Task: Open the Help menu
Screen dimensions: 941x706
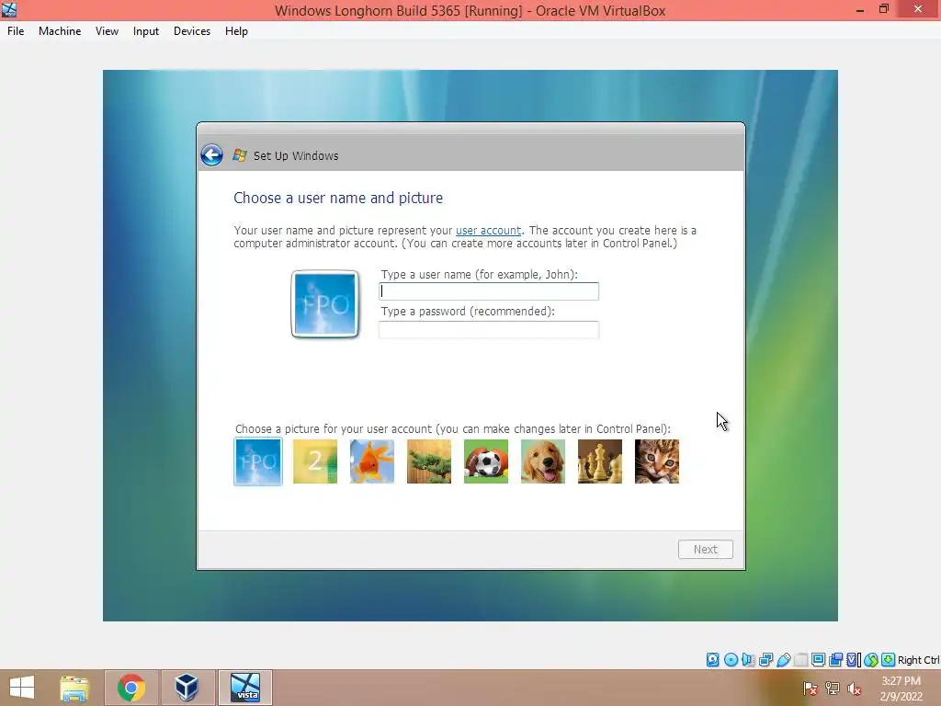Action: 236,31
